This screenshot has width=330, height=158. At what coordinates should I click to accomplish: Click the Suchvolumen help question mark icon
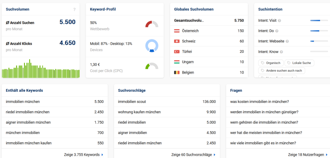(74, 9)
